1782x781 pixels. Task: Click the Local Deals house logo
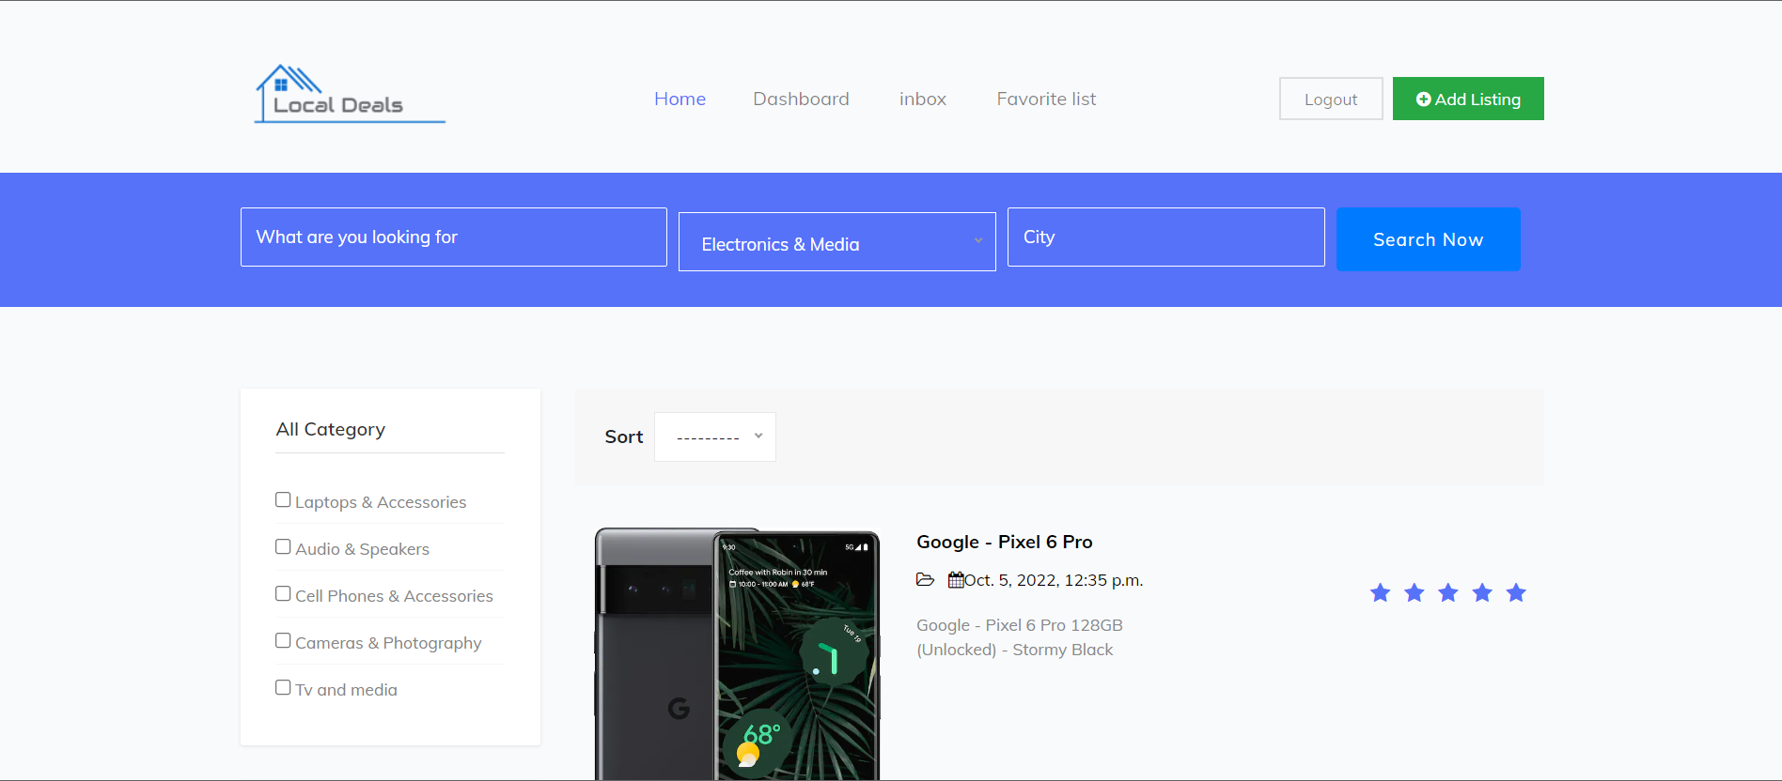[x=349, y=95]
